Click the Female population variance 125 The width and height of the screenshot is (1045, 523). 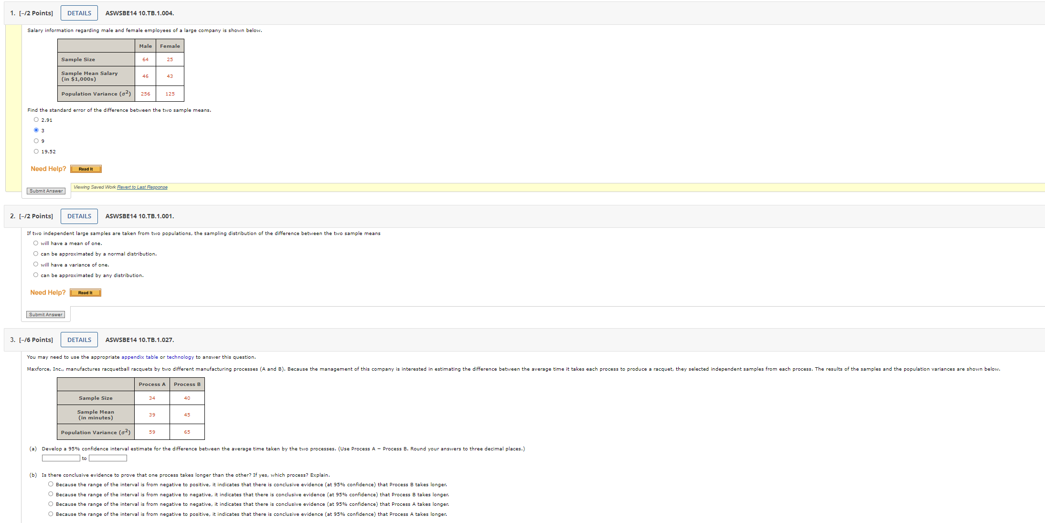click(170, 94)
